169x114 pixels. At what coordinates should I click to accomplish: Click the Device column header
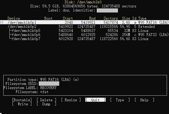14,18
